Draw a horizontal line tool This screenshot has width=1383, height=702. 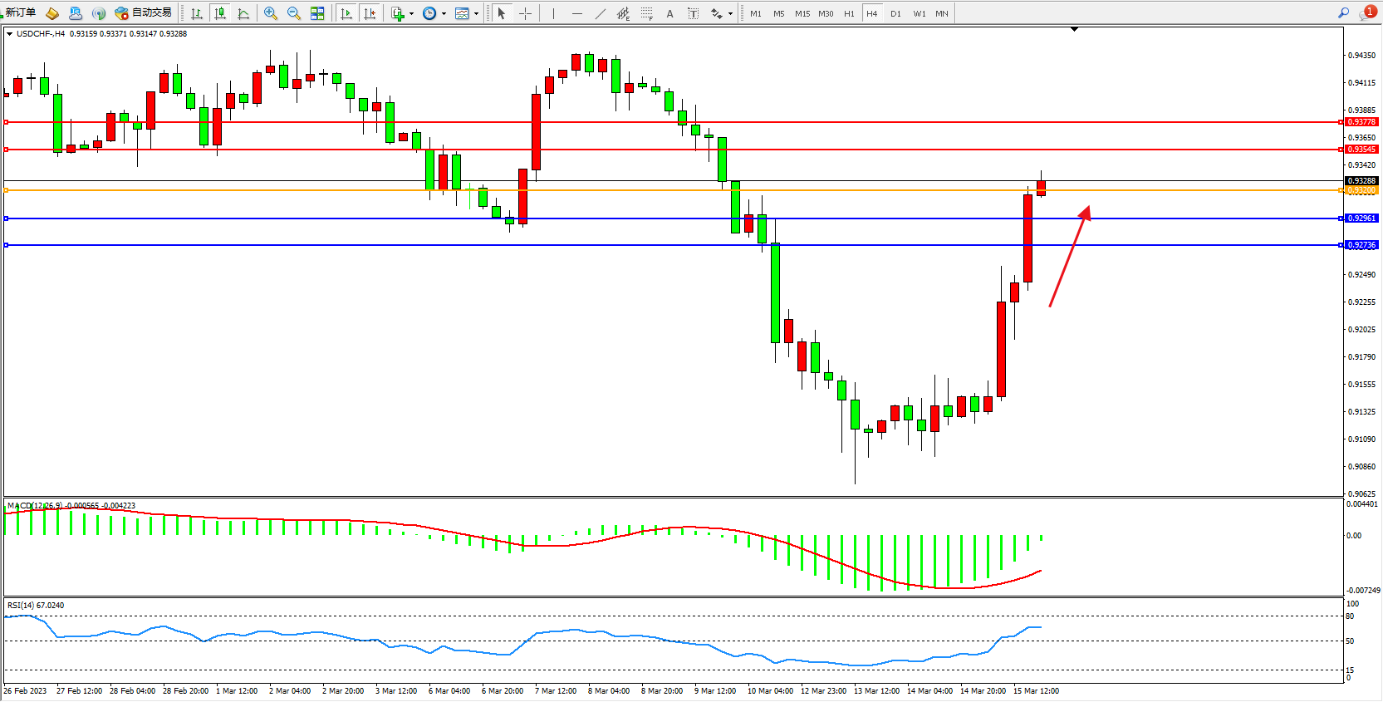click(x=576, y=13)
